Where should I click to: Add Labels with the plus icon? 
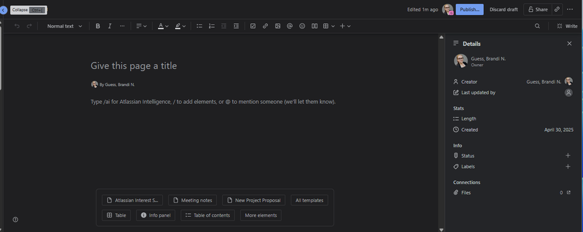pos(568,167)
